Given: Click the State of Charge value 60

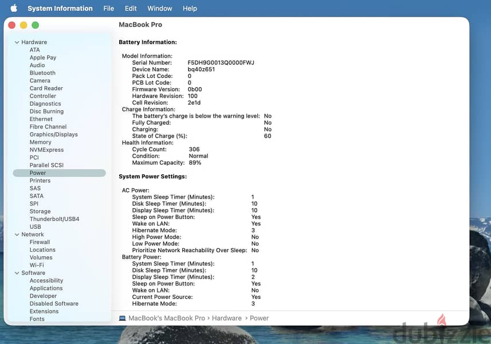Looking at the screenshot, I should click(x=268, y=136).
